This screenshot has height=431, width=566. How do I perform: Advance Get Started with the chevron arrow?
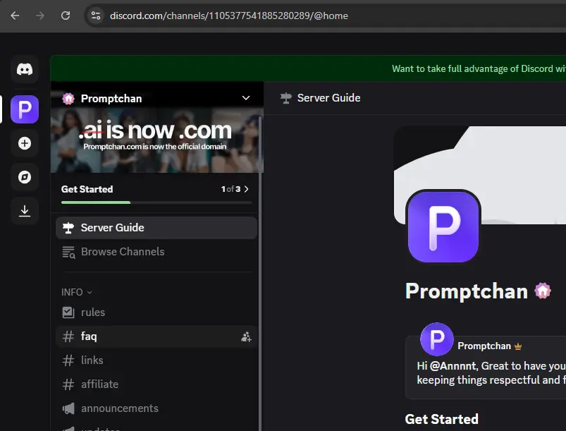(247, 189)
